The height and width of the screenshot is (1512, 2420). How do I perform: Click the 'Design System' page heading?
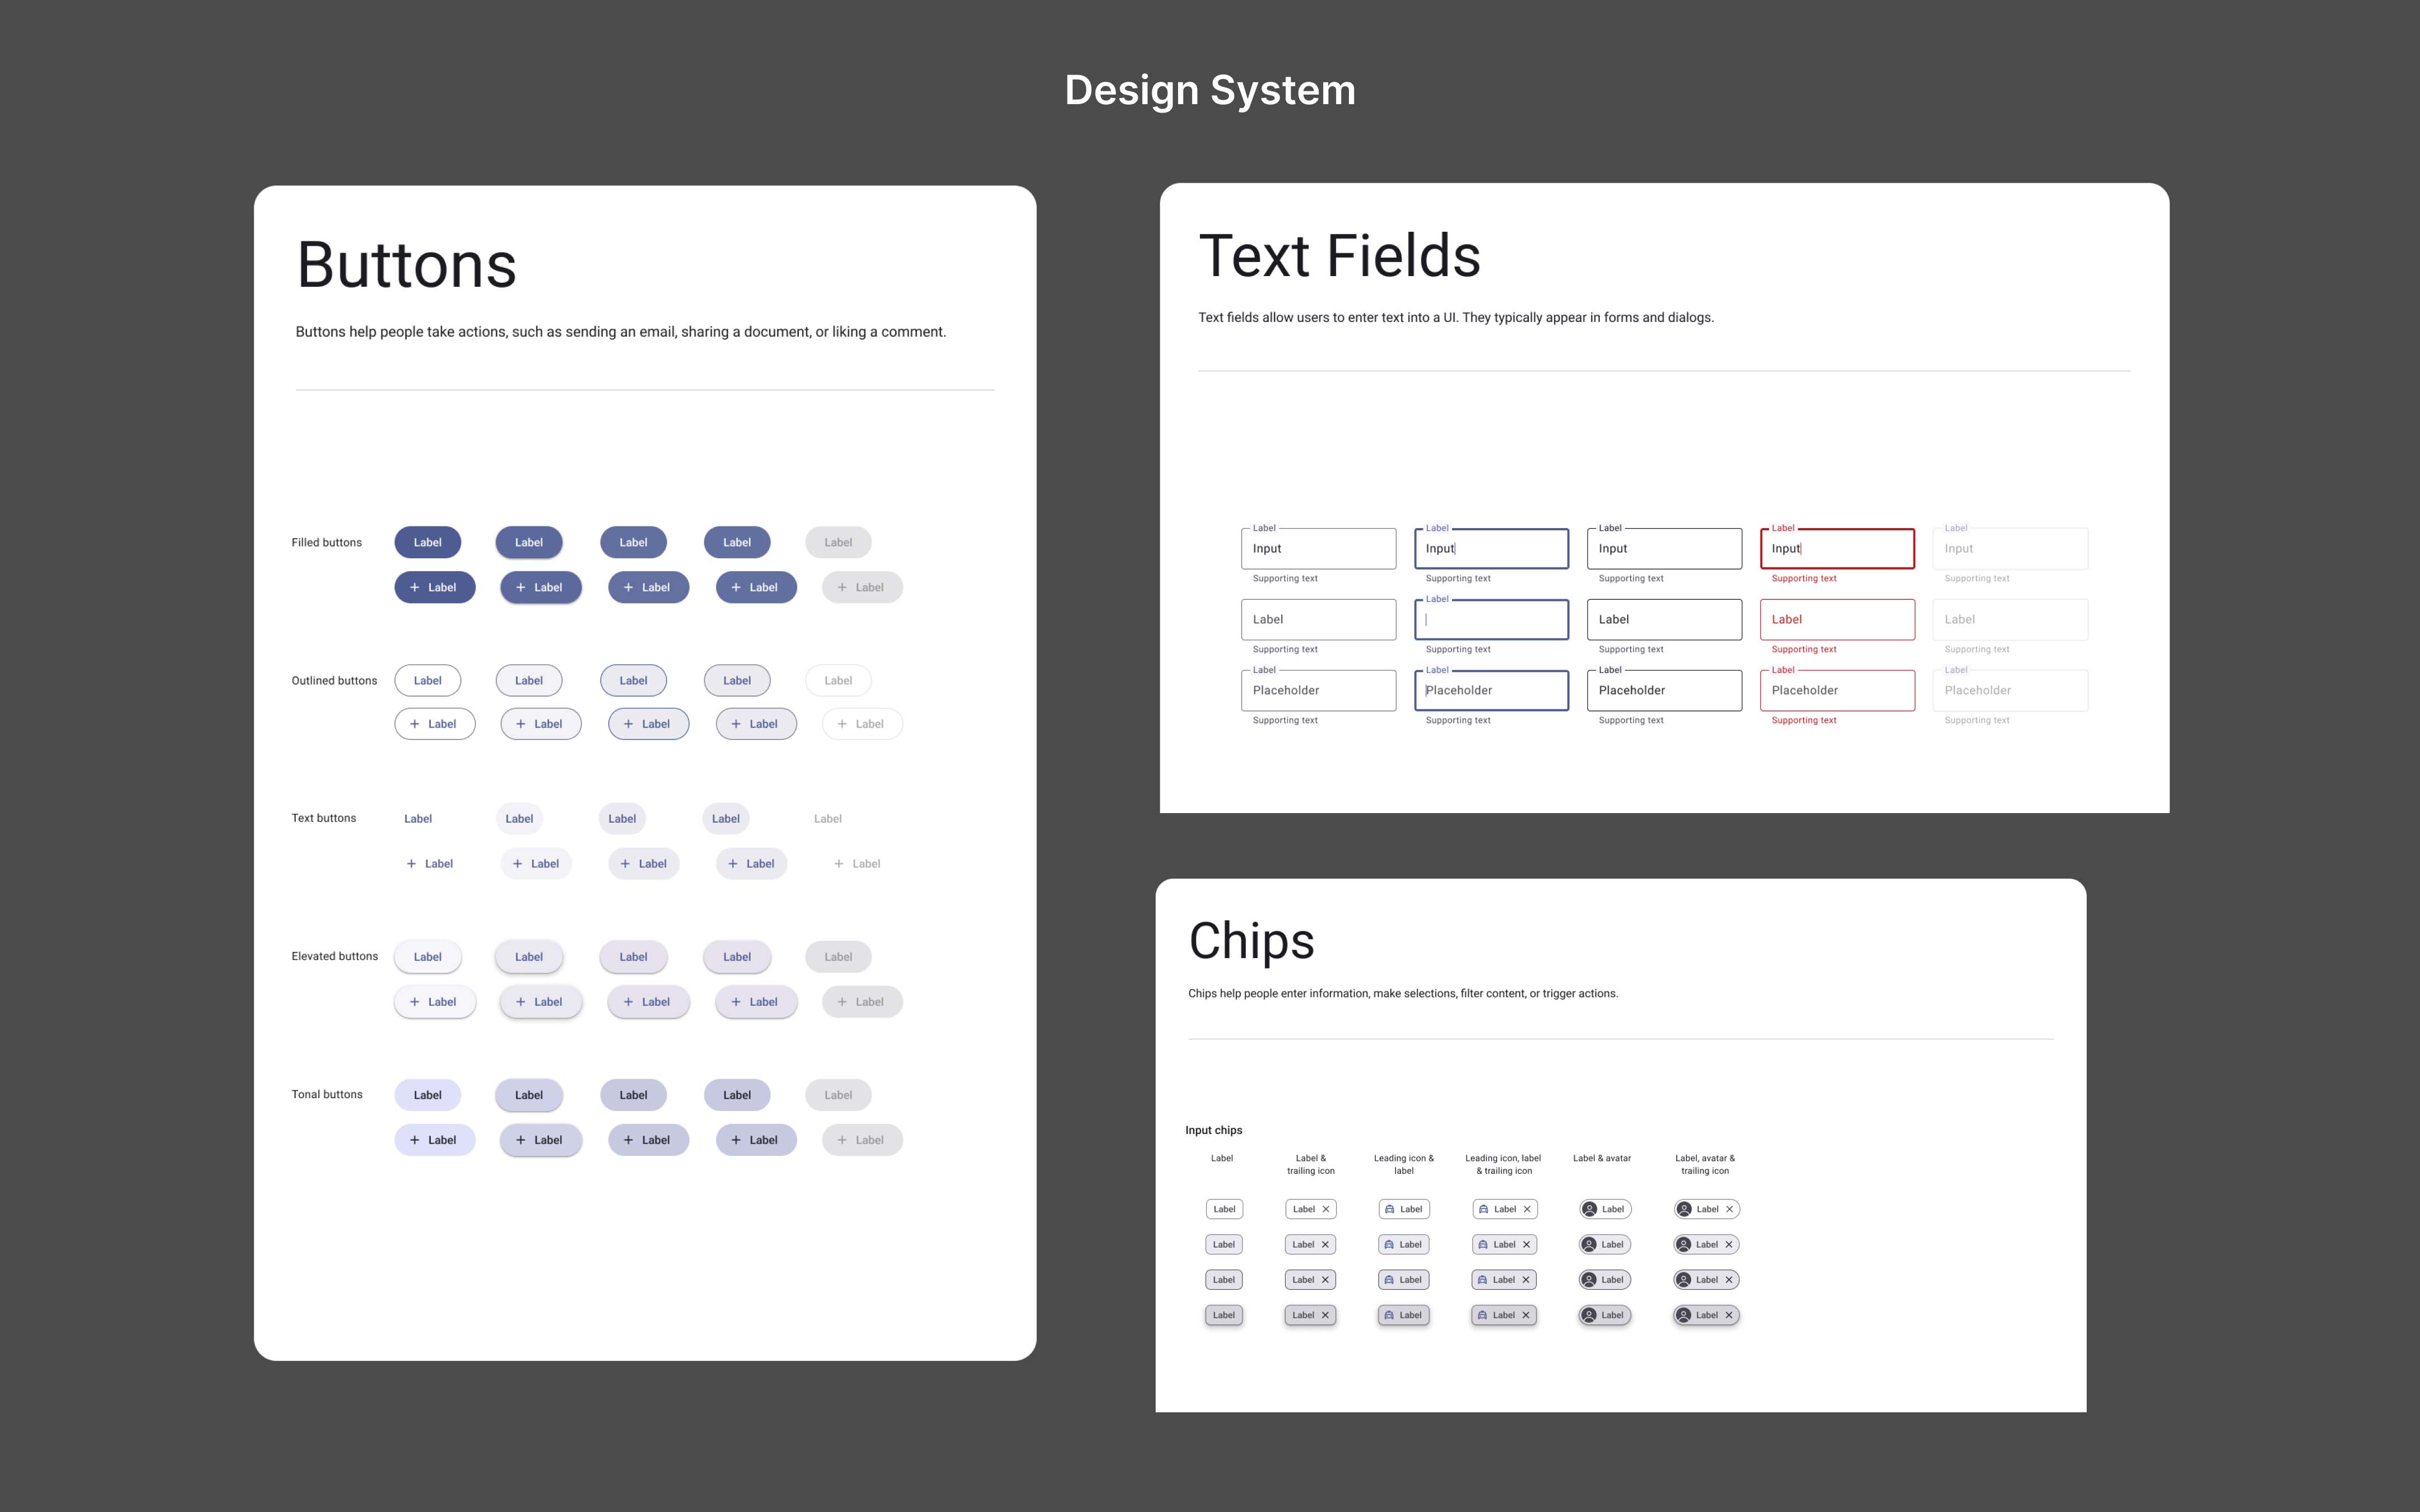1210,90
